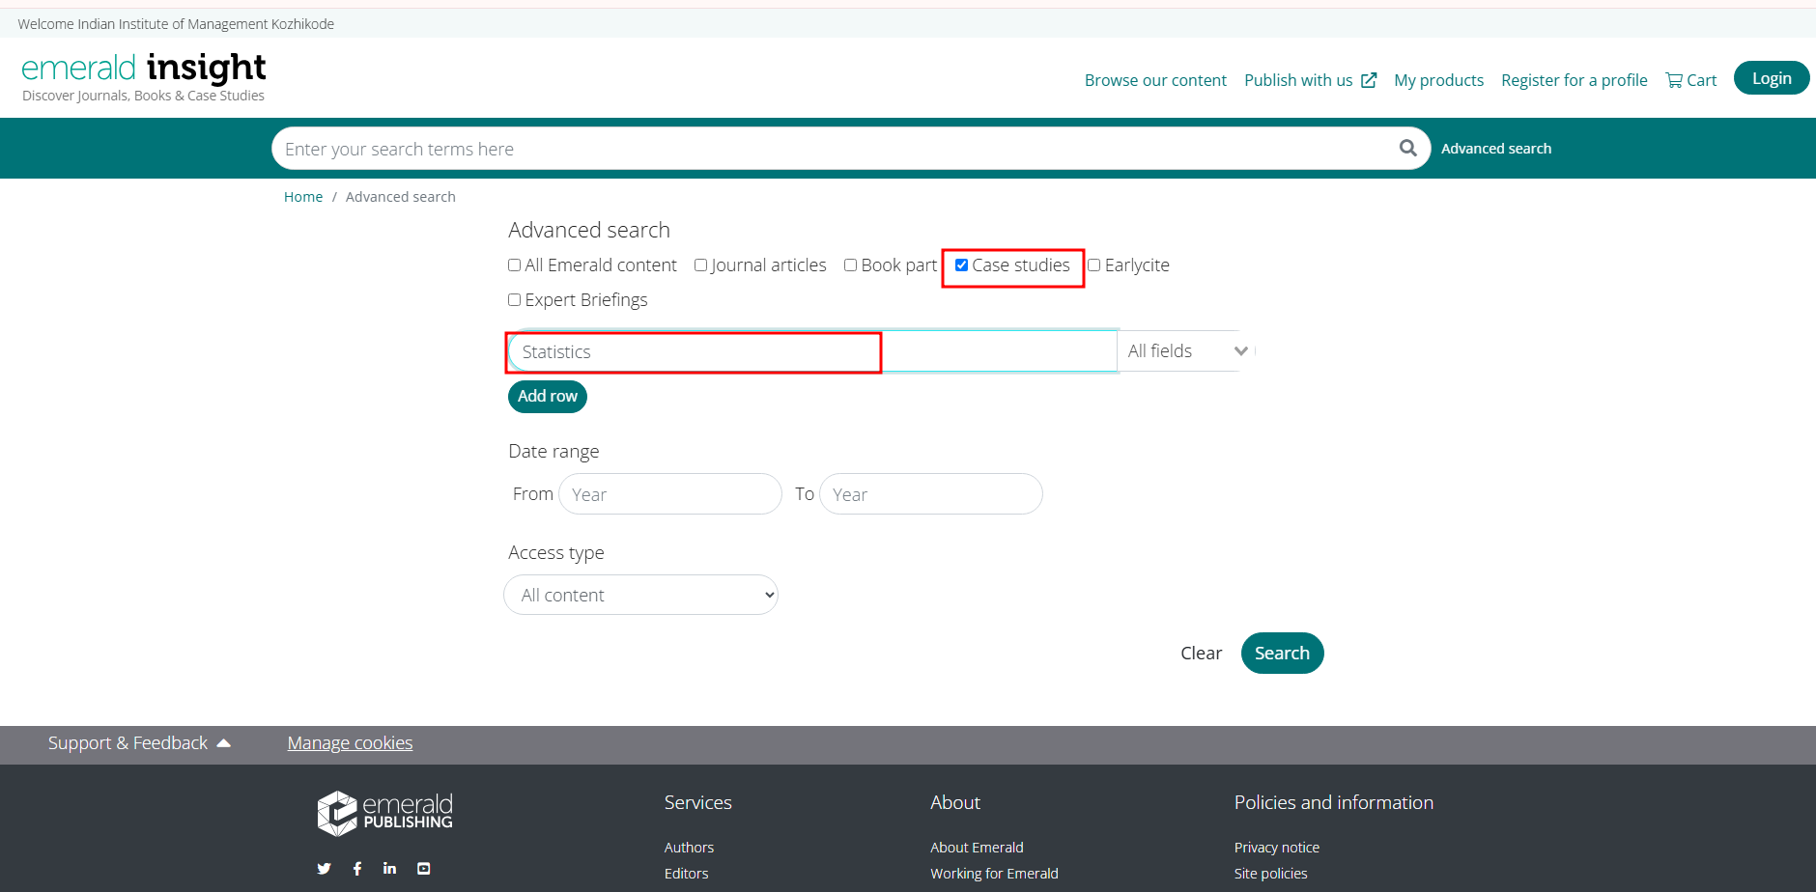1816x892 pixels.
Task: Open Browse our content menu
Action: tap(1154, 80)
